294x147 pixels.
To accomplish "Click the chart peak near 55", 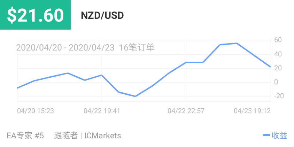I will pos(237,43).
